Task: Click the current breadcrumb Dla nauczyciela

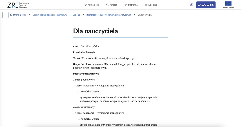Action: point(144,15)
